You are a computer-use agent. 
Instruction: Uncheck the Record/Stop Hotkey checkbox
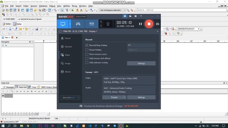pyautogui.click(x=87, y=45)
